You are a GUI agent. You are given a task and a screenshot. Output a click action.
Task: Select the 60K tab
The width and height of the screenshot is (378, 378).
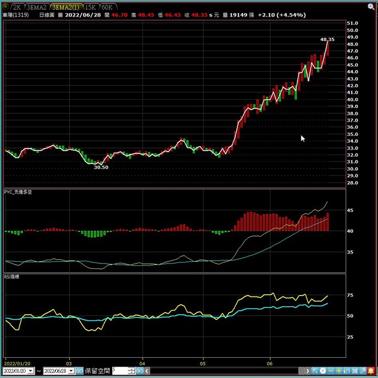107,7
